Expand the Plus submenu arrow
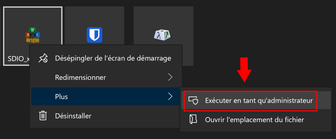Screen dimensions: 336x139 click(170, 97)
